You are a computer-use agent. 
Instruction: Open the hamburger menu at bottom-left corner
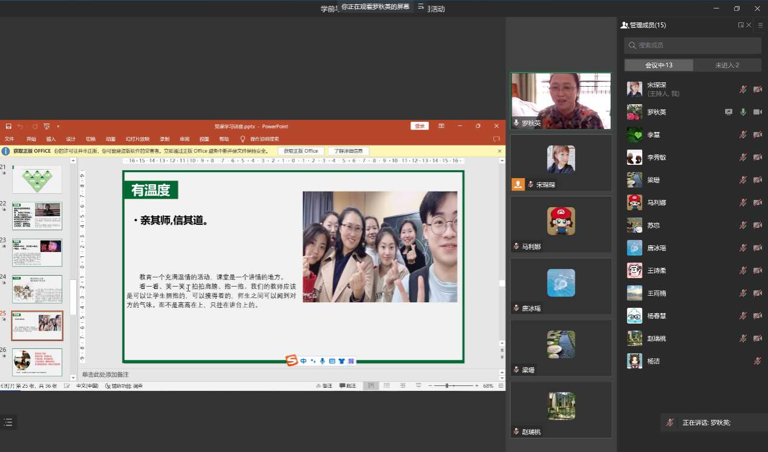coord(8,422)
